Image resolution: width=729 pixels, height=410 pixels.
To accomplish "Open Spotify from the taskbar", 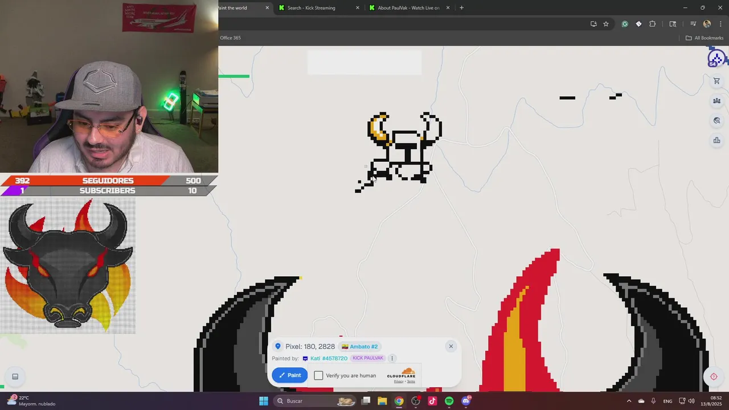I will click(x=449, y=401).
